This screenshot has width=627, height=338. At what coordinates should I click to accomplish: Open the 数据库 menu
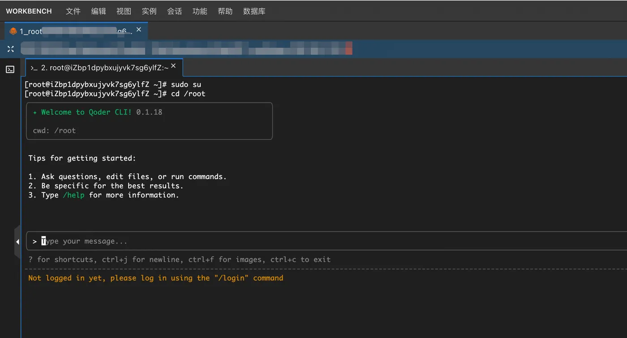pyautogui.click(x=254, y=11)
